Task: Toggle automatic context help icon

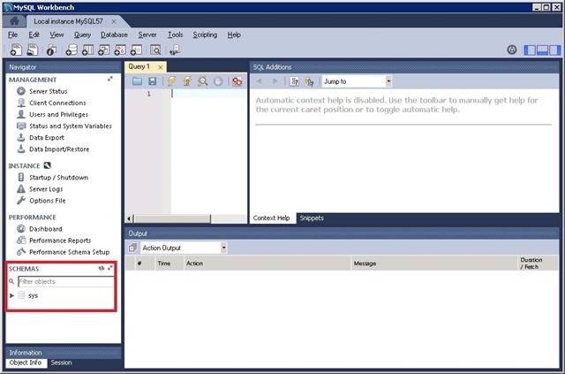Action: [x=309, y=81]
